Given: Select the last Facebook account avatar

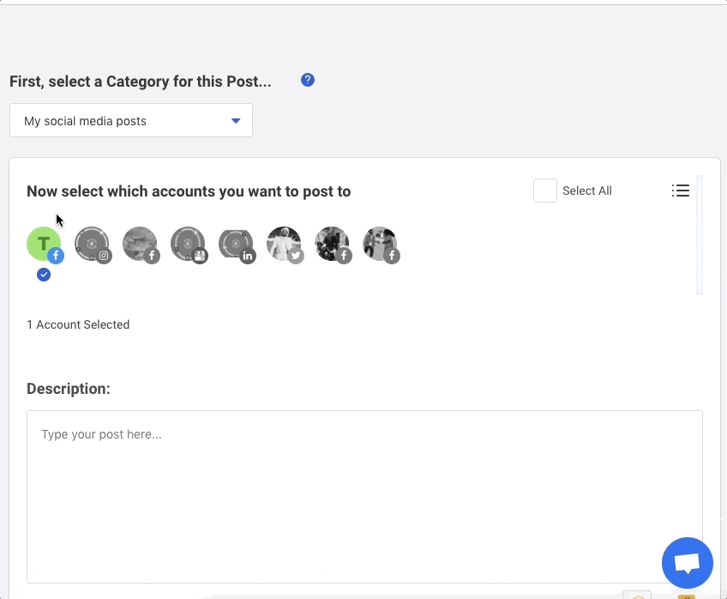Looking at the screenshot, I should (x=381, y=245).
